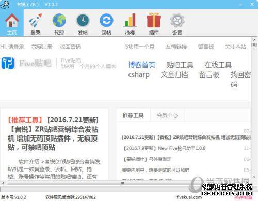Click the HI, 请登录 link
The image size is (258, 201).
point(12,47)
